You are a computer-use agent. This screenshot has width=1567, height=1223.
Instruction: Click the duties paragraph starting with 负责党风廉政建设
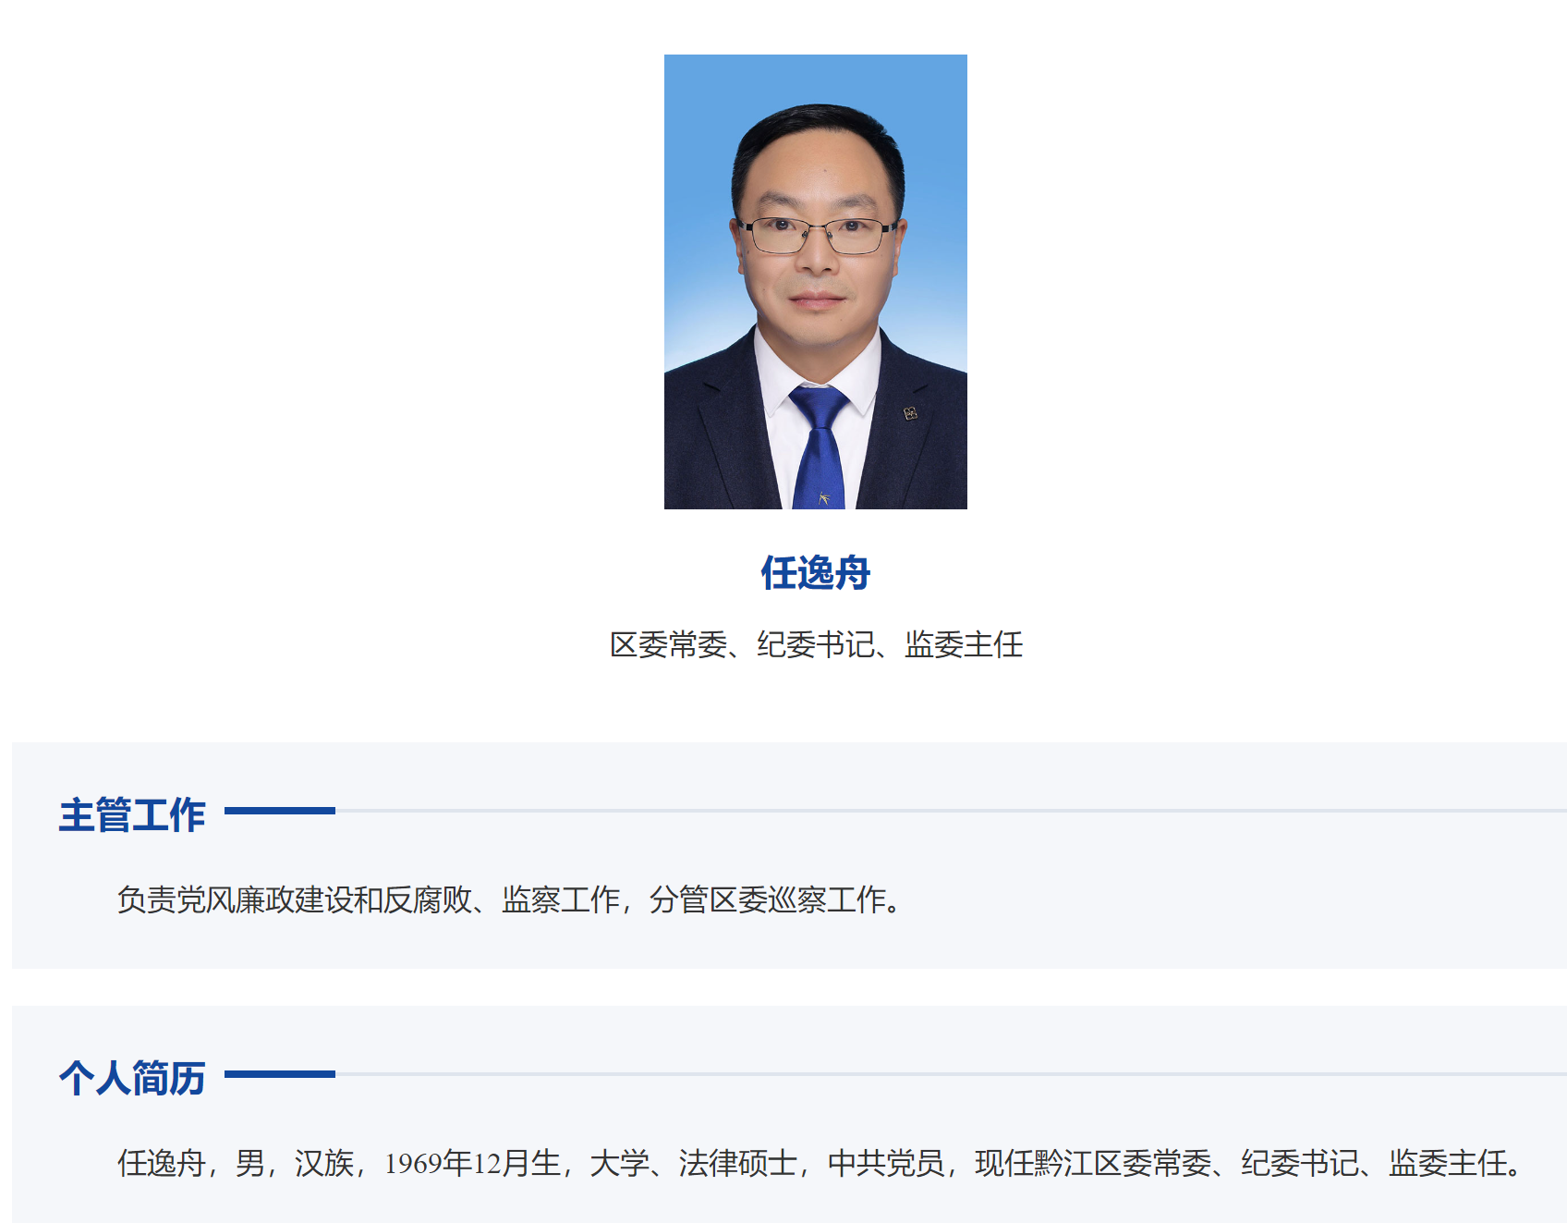tap(510, 899)
